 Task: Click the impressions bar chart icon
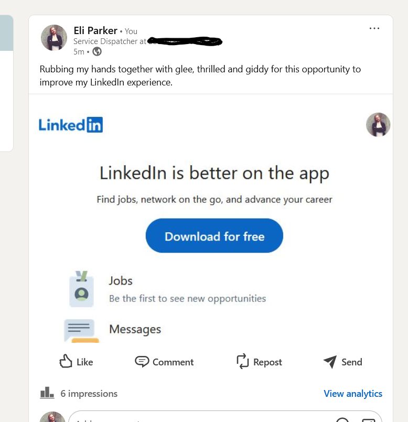pos(47,392)
